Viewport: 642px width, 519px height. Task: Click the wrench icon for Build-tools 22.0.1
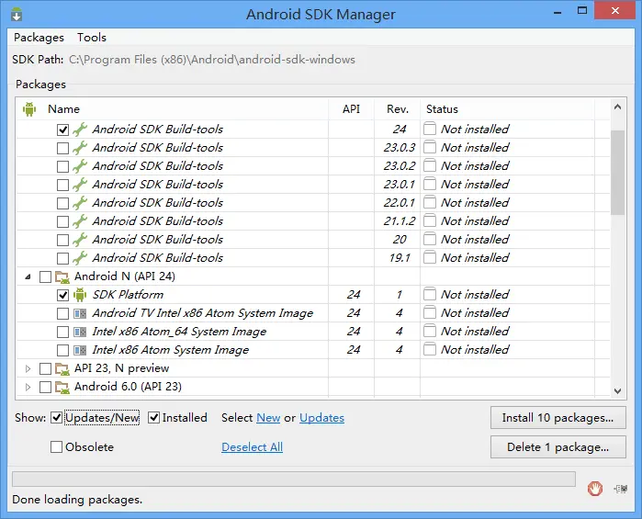click(x=80, y=203)
